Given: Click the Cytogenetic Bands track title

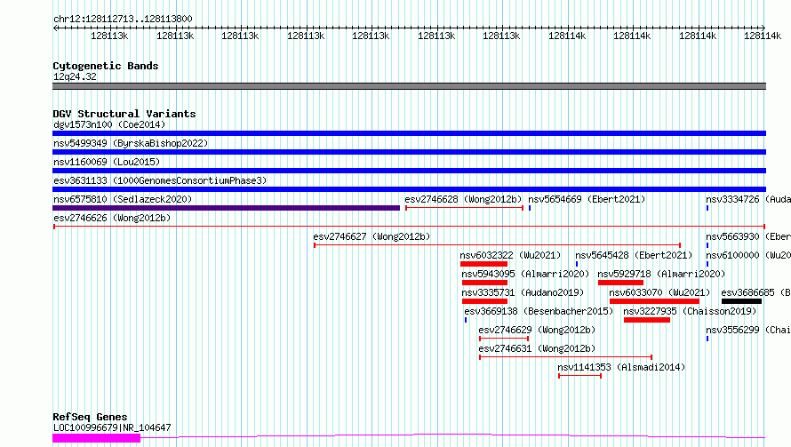Looking at the screenshot, I should [x=106, y=66].
